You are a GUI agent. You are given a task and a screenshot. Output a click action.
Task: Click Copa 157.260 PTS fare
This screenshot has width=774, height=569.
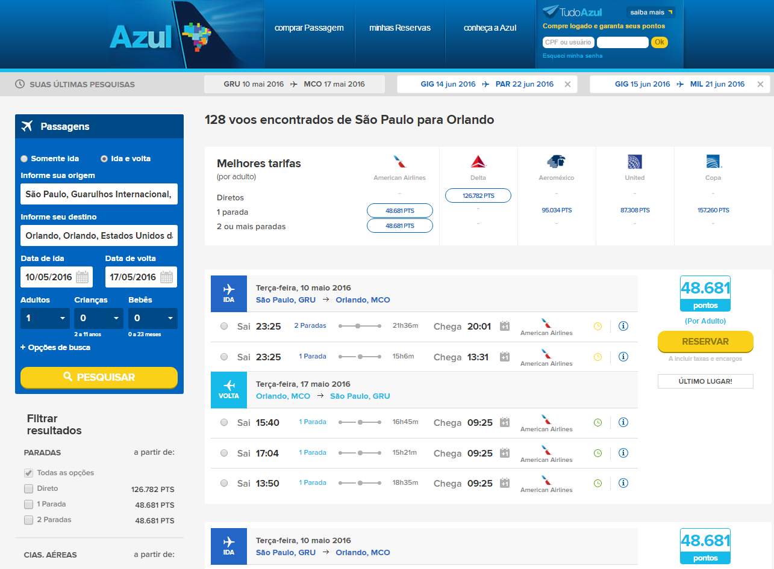(713, 211)
